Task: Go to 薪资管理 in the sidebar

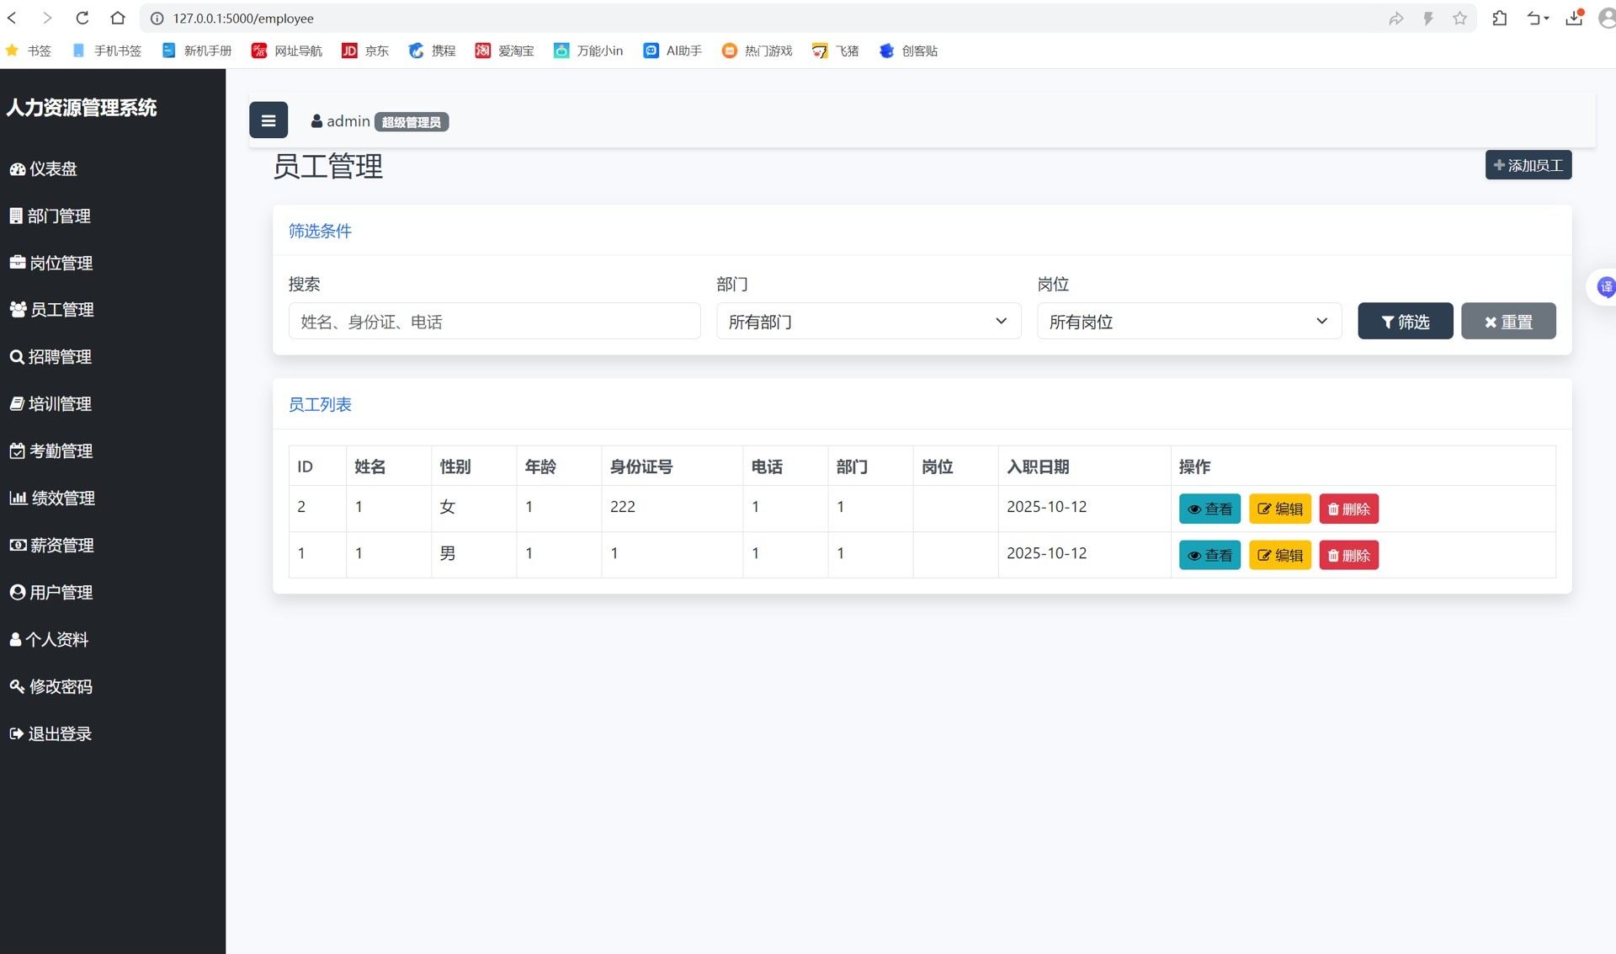Action: pos(61,545)
